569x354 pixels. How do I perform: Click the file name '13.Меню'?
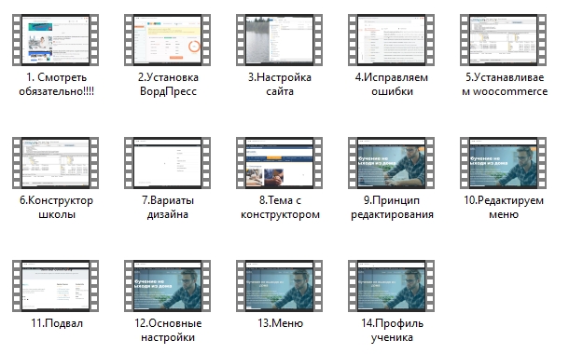click(280, 323)
